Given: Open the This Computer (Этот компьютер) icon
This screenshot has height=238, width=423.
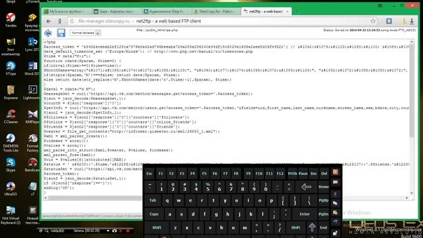Looking at the screenshot, I should tap(11, 46).
